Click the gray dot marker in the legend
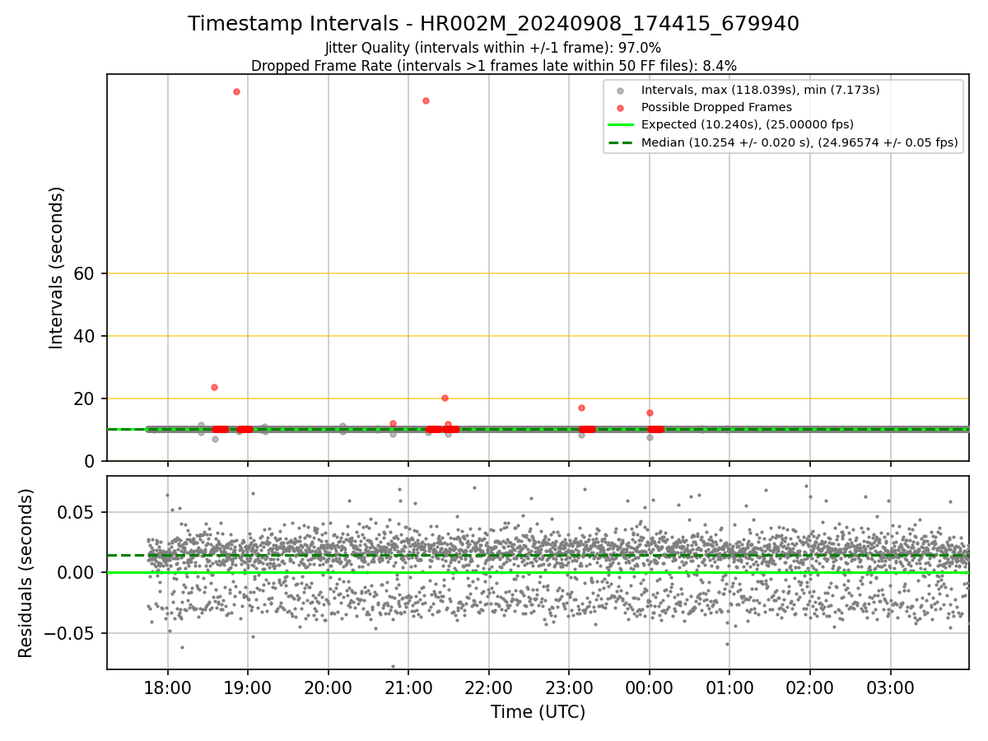This screenshot has width=988, height=741. 621,91
